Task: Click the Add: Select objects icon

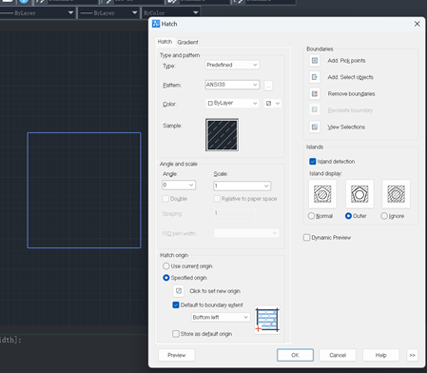Action: pyautogui.click(x=315, y=77)
